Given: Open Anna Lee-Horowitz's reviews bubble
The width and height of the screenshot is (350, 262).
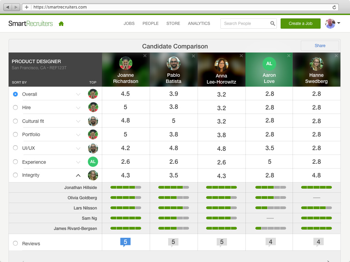Looking at the screenshot, I should click(x=221, y=242).
